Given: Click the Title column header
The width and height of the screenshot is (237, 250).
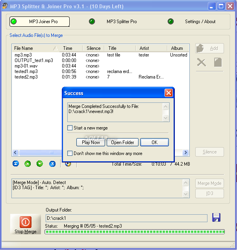Looking at the screenshot, I should point(120,48).
